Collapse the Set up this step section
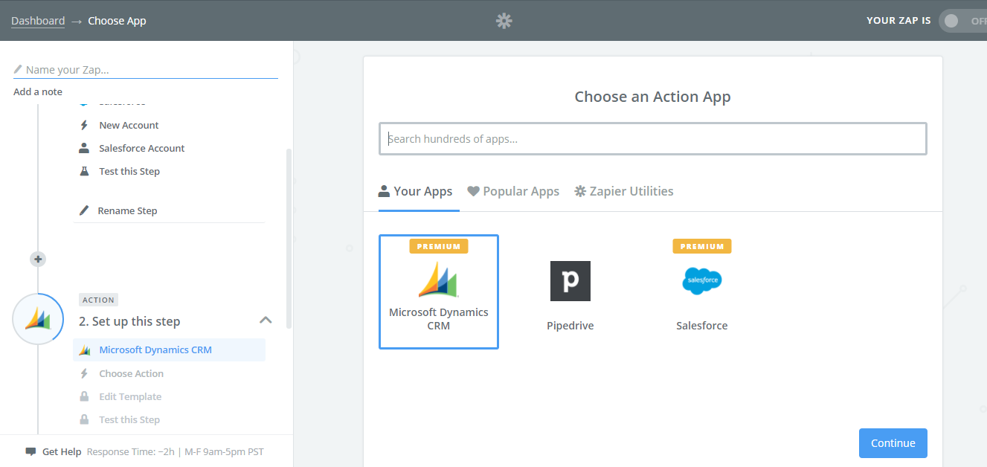Screen dimensions: 987x467 coord(266,321)
